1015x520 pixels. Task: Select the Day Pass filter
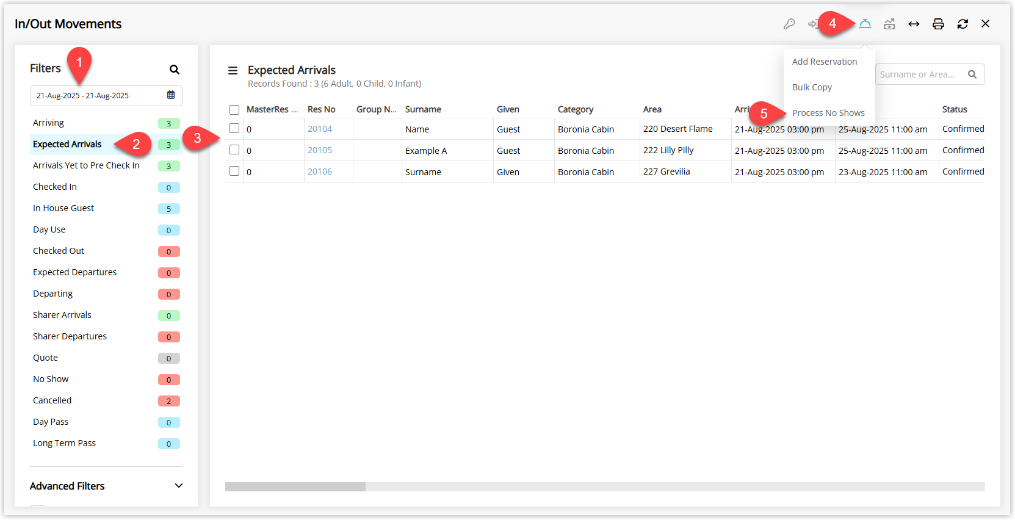point(106,422)
